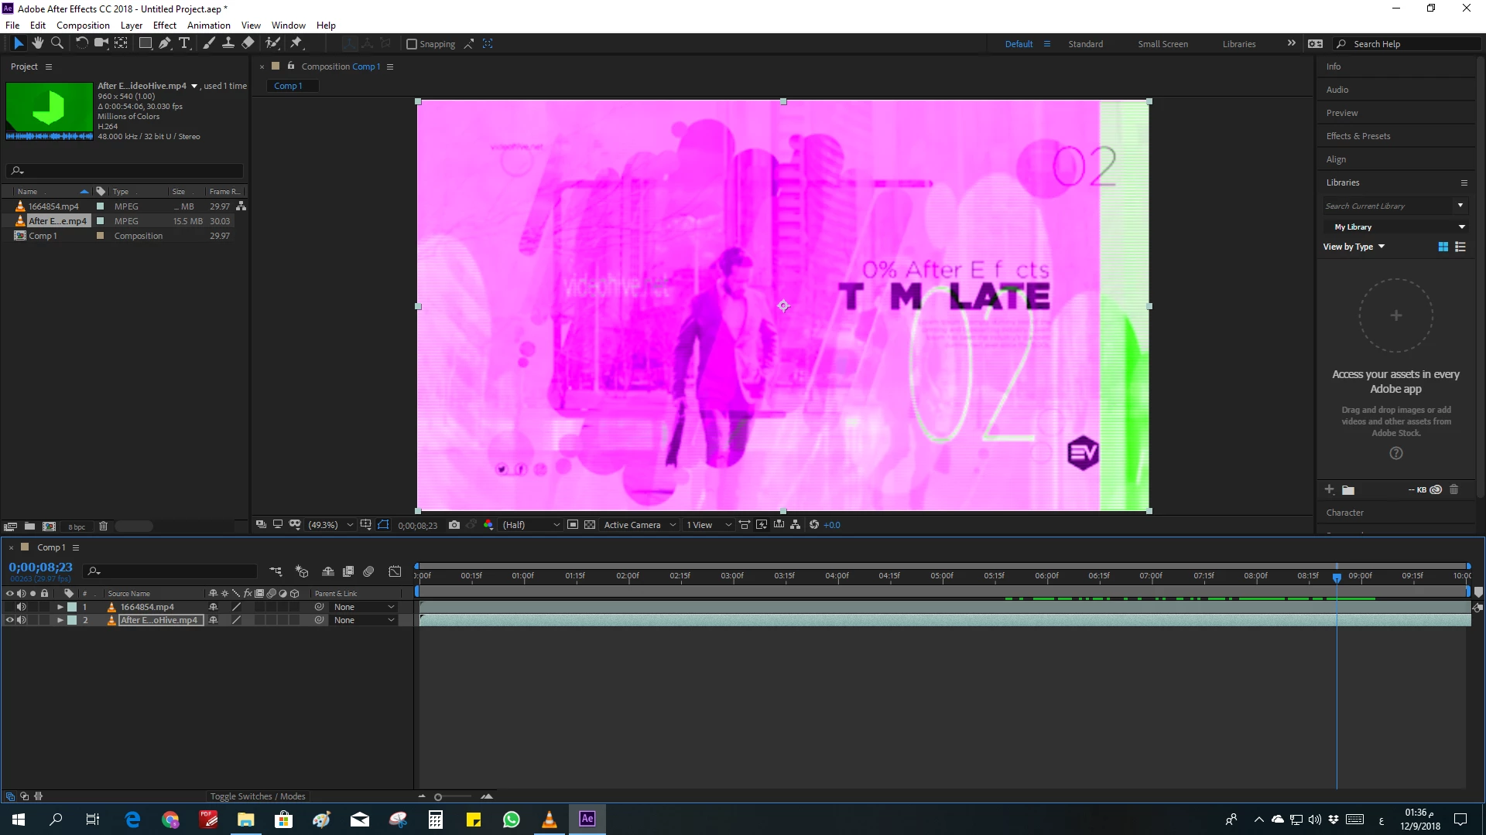
Task: Hide the 1664854.mp4 layer video
Action: (x=10, y=607)
